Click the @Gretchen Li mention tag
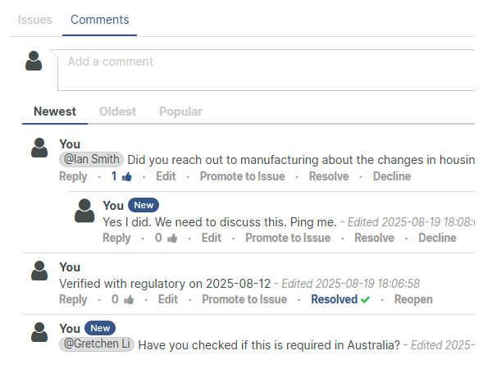 click(97, 344)
